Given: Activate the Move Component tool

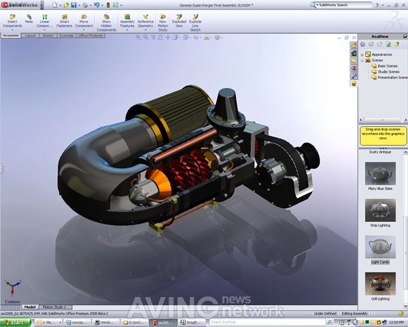Looking at the screenshot, I should click(84, 21).
